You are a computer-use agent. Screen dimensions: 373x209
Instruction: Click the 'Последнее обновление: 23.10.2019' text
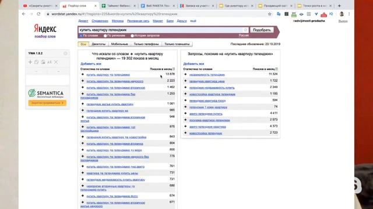[x=255, y=44]
